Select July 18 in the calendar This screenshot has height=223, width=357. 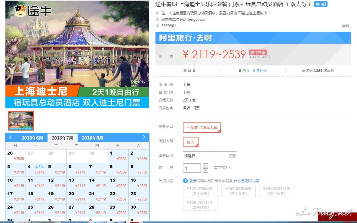pyautogui.click(x=36, y=196)
